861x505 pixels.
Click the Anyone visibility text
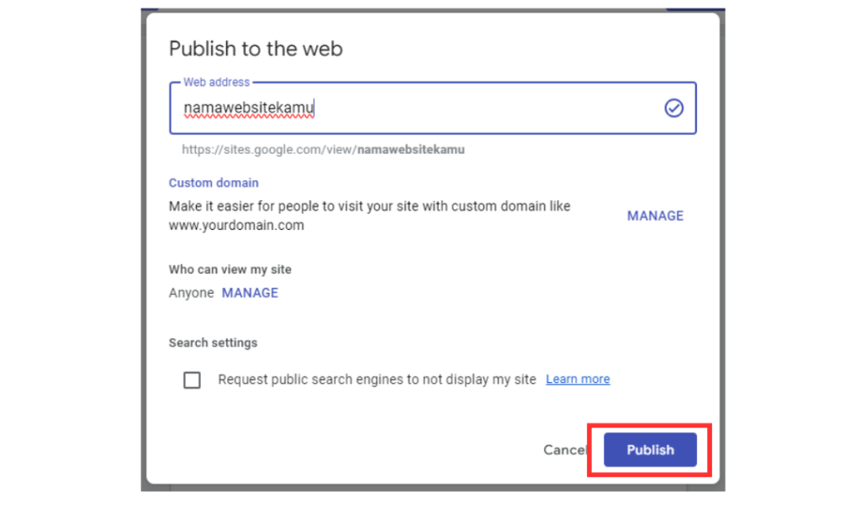[x=191, y=293]
